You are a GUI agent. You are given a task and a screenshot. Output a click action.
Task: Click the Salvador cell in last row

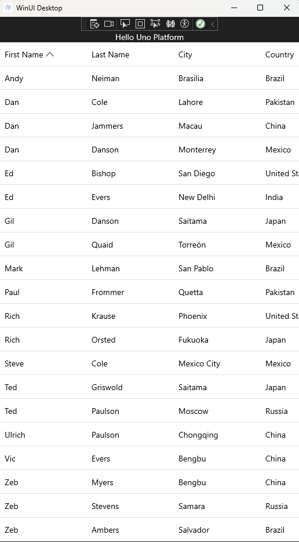pyautogui.click(x=194, y=530)
